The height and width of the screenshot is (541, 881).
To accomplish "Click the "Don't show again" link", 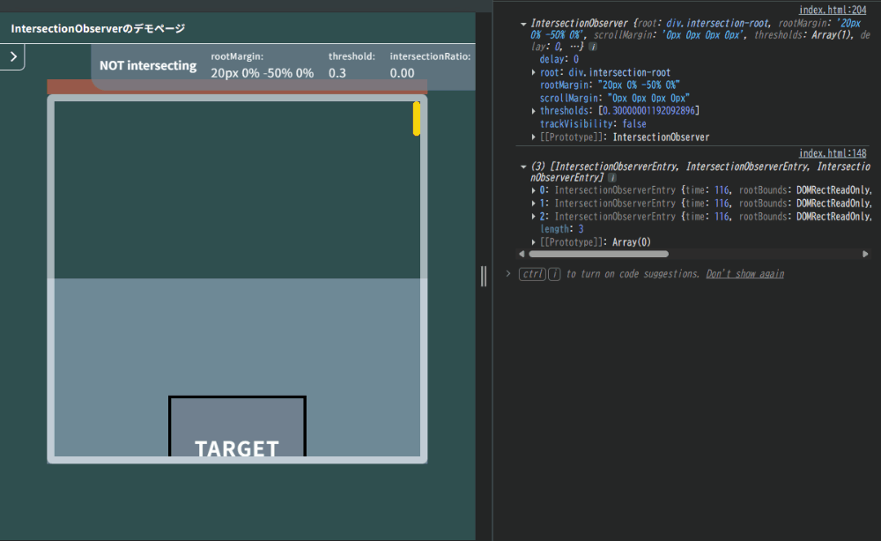I will point(744,274).
